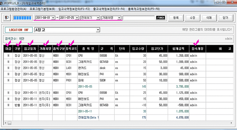Image resolution: width=237 pixels, height=130 pixels.
Task: Open the end date 2011-07-25 dropdown
Action: [x=77, y=18]
